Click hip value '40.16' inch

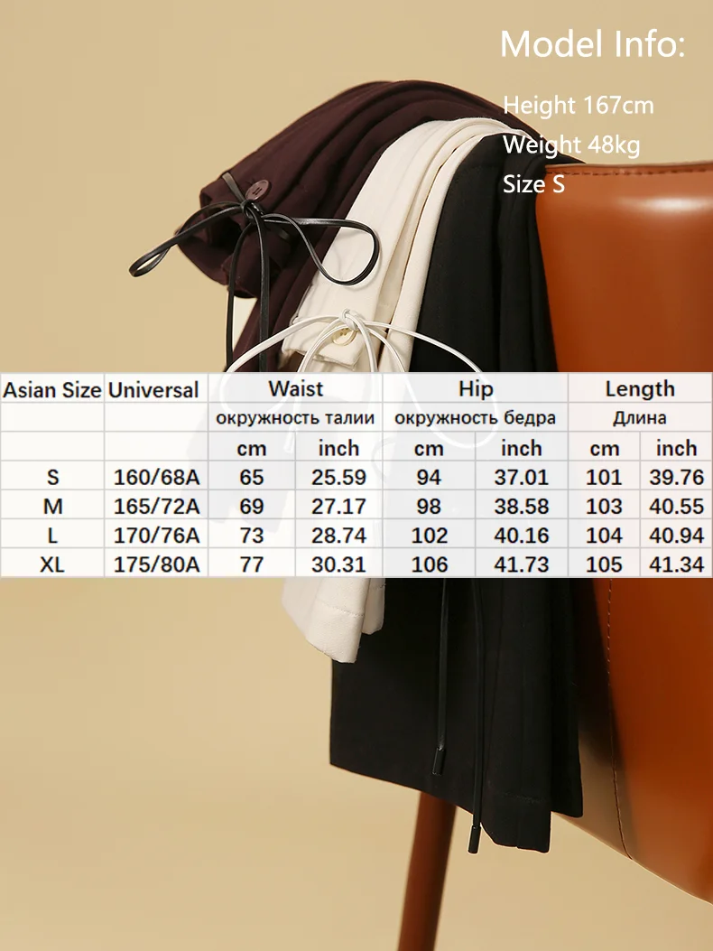pos(522,536)
